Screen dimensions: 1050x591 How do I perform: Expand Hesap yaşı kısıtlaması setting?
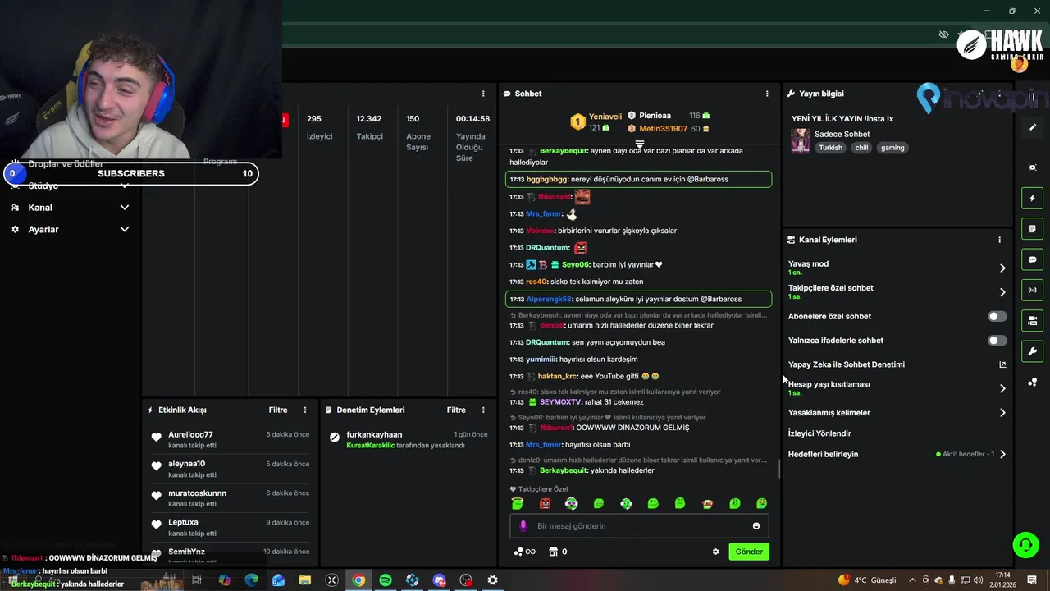tap(1002, 388)
